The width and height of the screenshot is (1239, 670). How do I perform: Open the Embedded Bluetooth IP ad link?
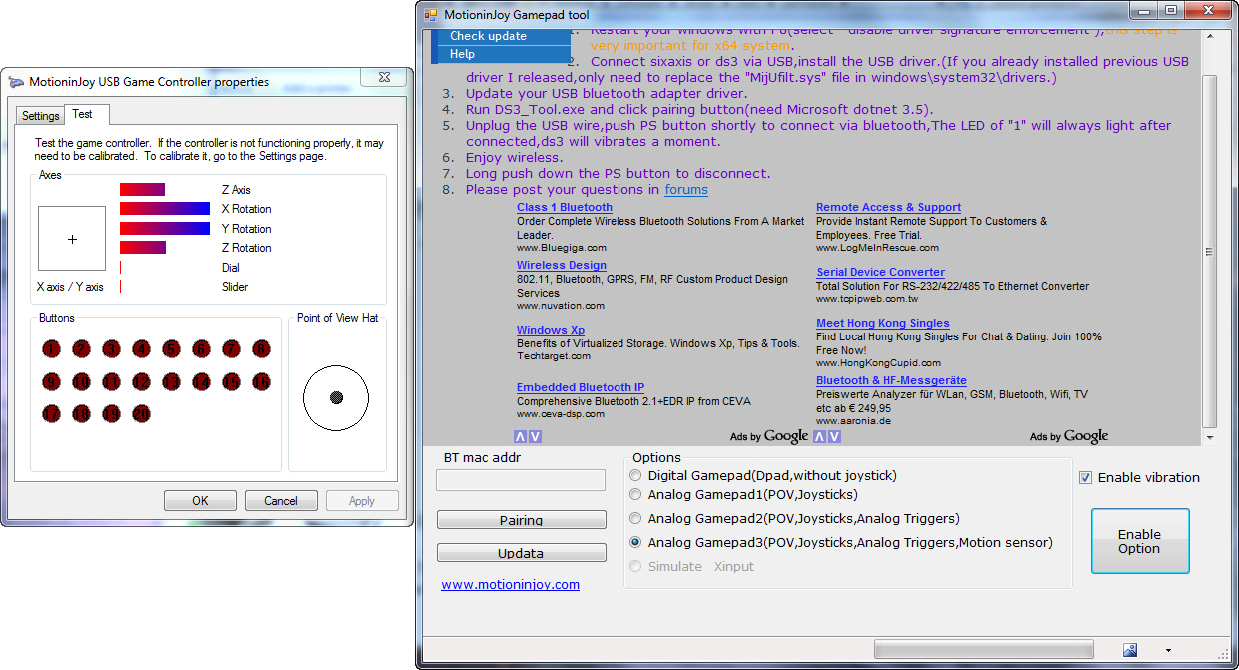[x=581, y=387]
